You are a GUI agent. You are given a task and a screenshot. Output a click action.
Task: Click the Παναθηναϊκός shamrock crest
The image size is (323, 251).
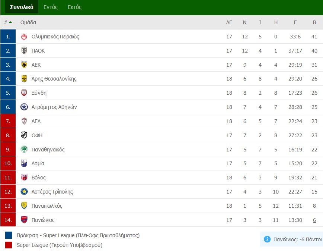[x=24, y=149]
